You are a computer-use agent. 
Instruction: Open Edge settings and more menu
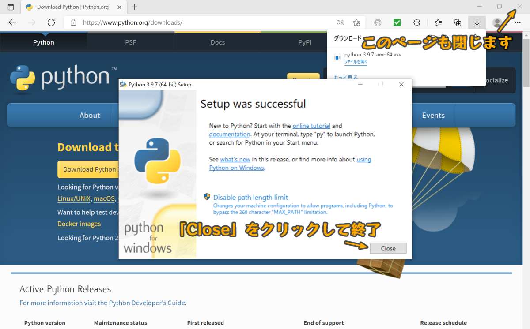517,22
